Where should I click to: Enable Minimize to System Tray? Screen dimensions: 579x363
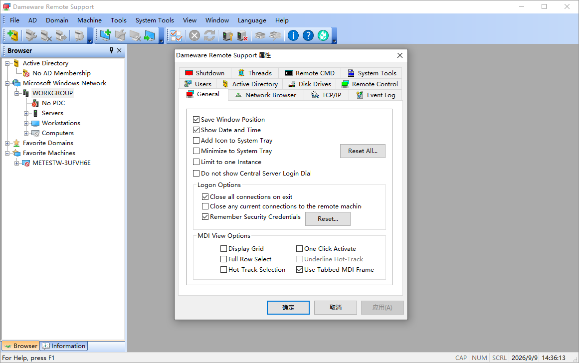[196, 151]
